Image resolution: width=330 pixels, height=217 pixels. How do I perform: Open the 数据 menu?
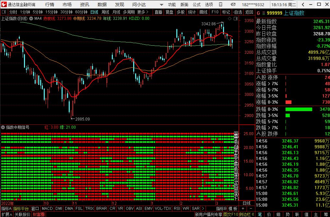pyautogui.click(x=102, y=5)
